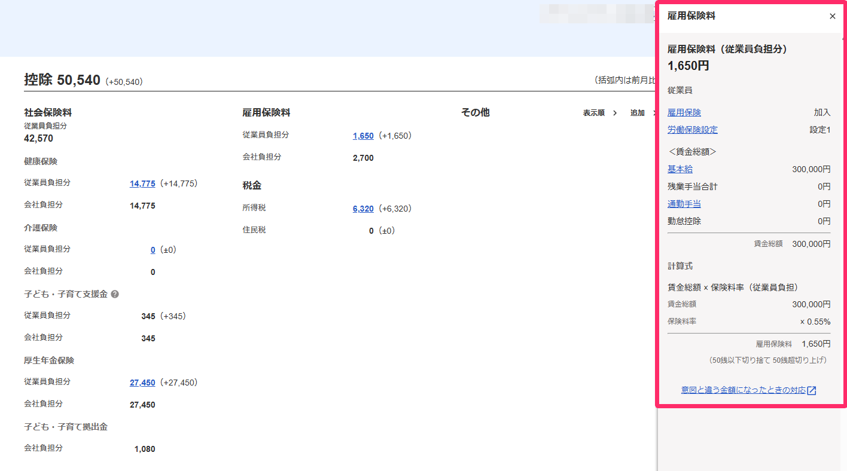Click health insurance employee amount 14,775 link
This screenshot has width=847, height=471.
coord(142,183)
